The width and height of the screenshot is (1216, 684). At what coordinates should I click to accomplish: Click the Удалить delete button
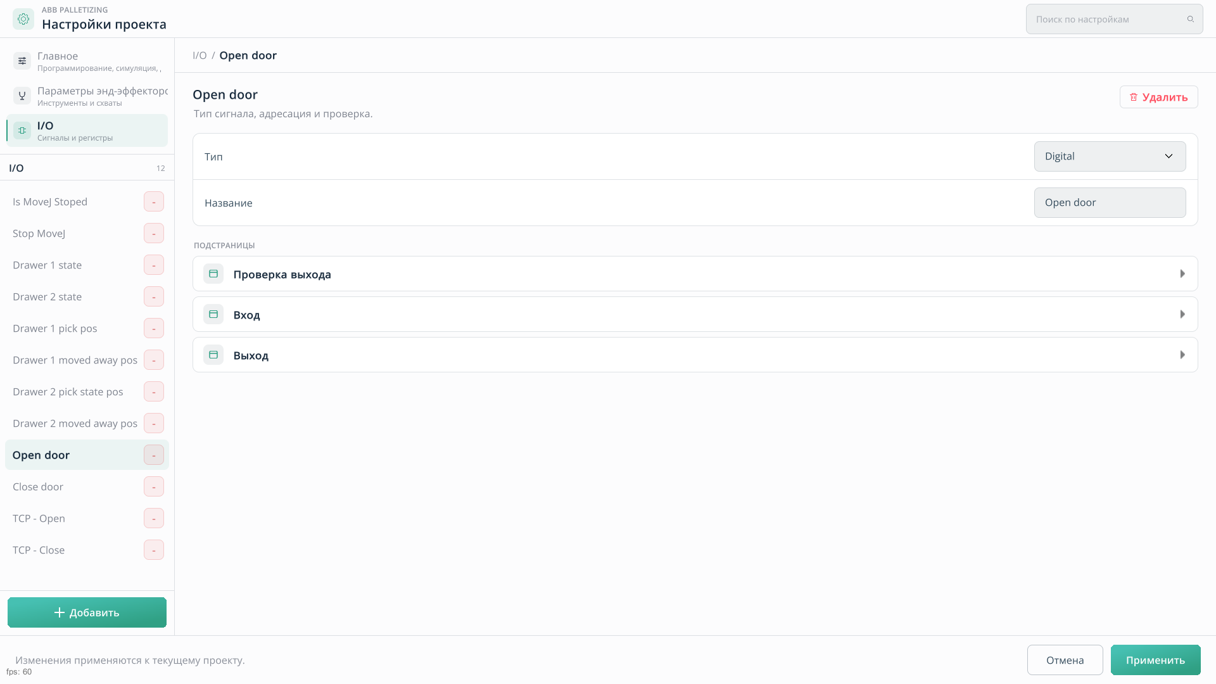coord(1158,97)
